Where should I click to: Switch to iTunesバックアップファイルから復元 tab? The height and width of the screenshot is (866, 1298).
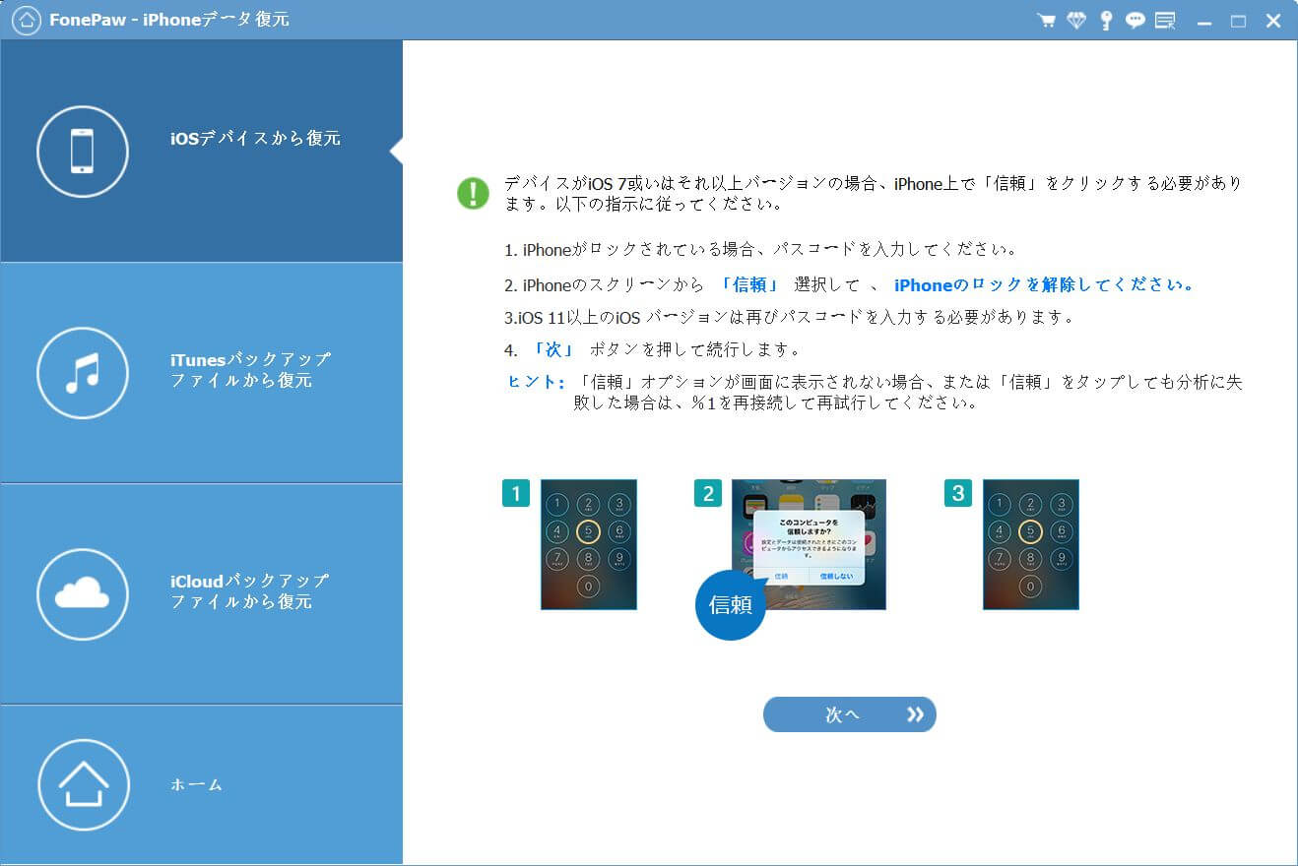pyautogui.click(x=202, y=373)
